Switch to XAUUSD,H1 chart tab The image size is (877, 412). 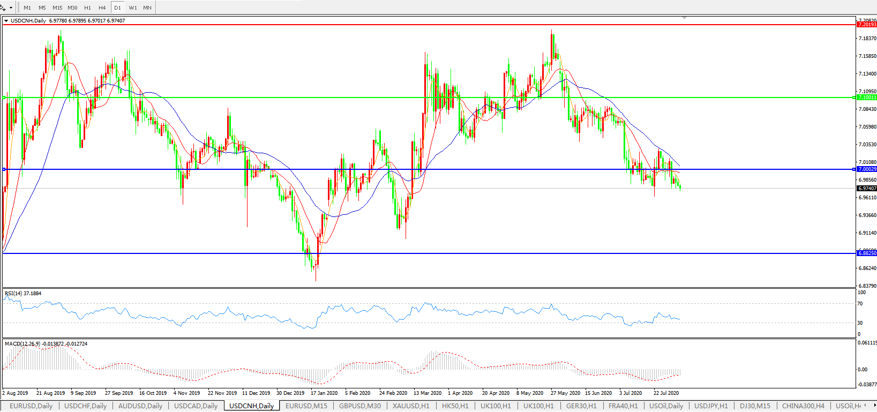tap(411, 406)
